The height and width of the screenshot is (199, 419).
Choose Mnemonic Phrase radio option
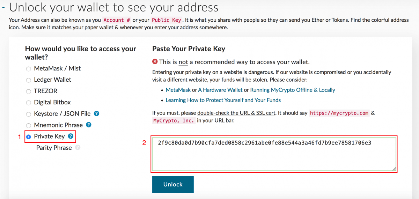pyautogui.click(x=29, y=125)
